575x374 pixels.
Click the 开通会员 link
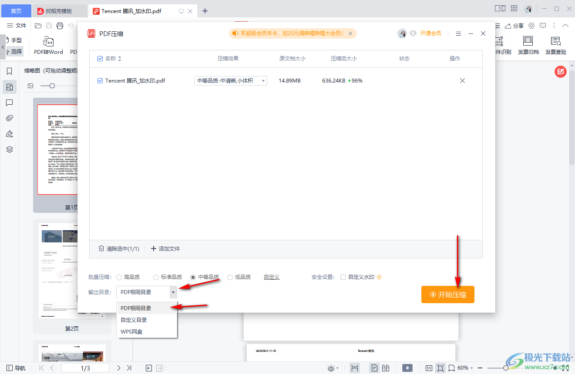click(x=430, y=33)
